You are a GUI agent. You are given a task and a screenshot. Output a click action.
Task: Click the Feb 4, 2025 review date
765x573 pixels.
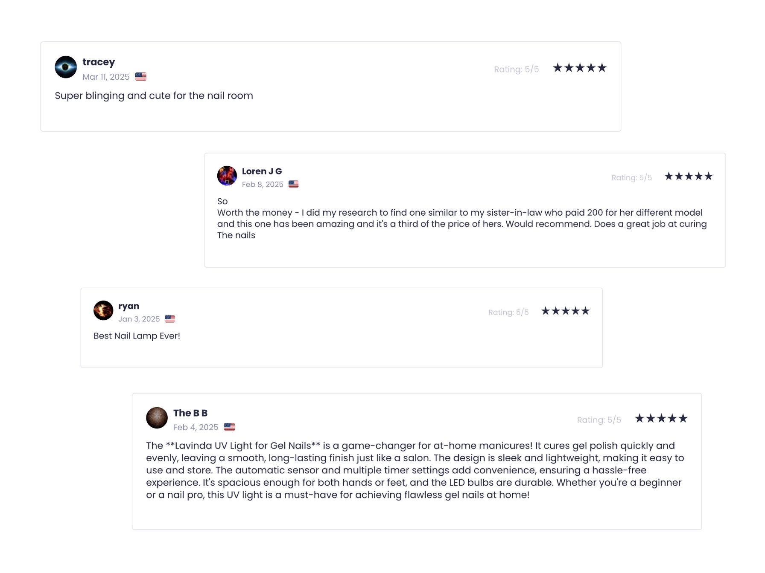click(196, 427)
